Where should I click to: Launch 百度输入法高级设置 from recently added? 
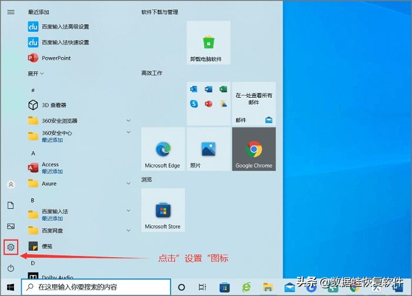click(58, 26)
